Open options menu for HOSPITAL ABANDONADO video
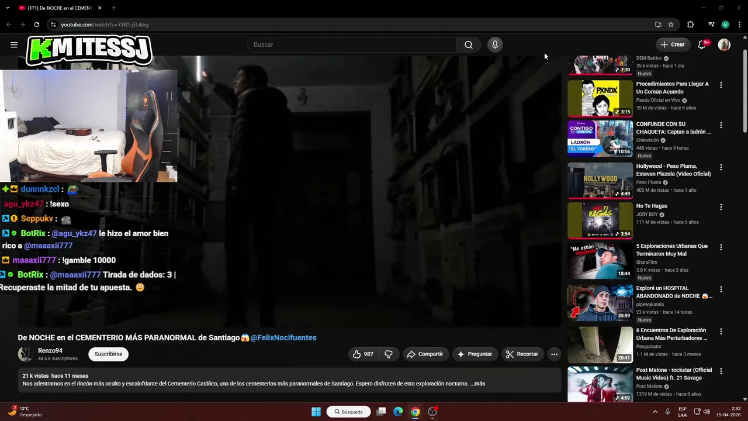The width and height of the screenshot is (748, 421). point(721,289)
